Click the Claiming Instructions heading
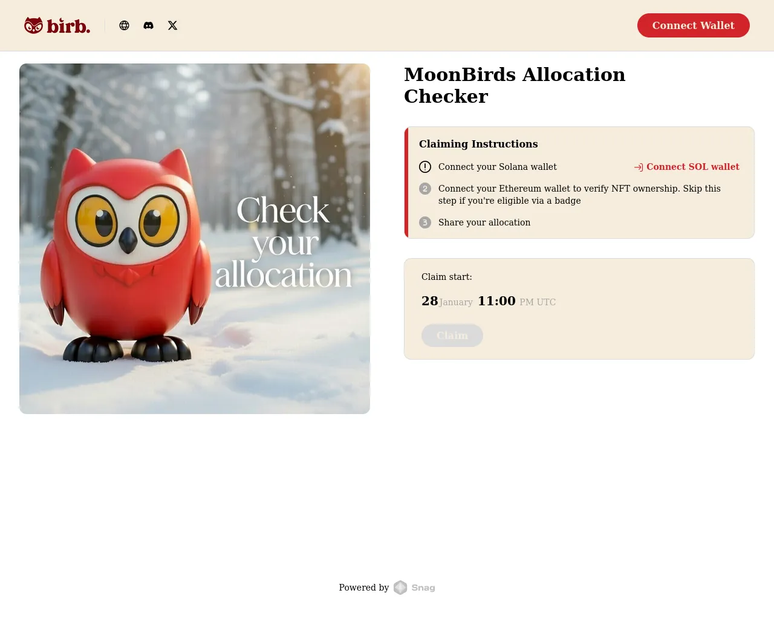Image resolution: width=774 pixels, height=619 pixels. 478,144
